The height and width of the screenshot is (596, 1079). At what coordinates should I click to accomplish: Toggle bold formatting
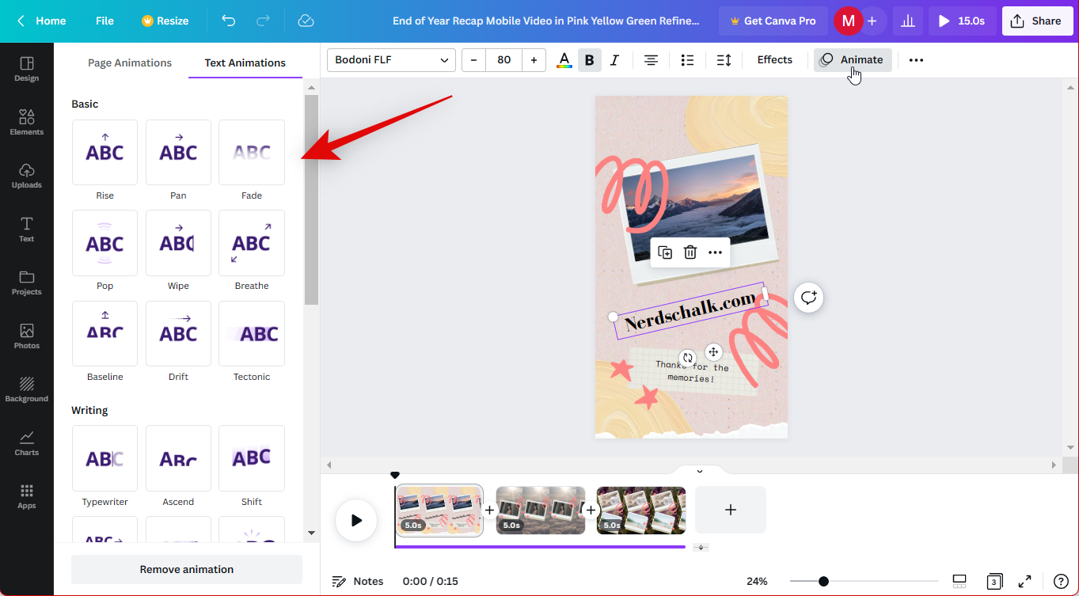pyautogui.click(x=589, y=60)
